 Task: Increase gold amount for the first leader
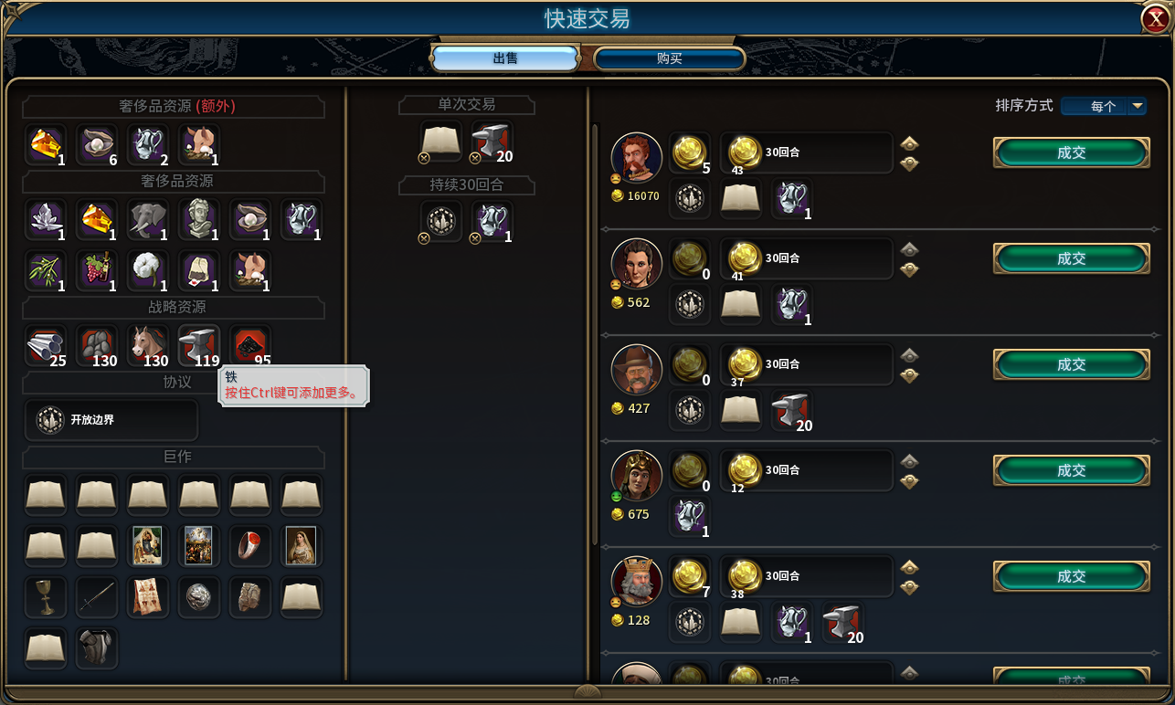point(909,143)
